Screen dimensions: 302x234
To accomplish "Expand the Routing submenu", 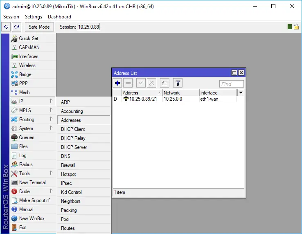I will 33,119.
